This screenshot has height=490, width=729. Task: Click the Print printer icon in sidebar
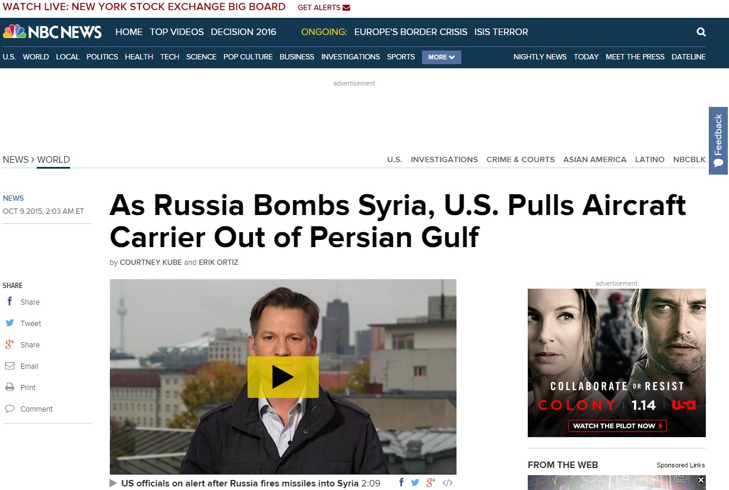click(x=9, y=387)
